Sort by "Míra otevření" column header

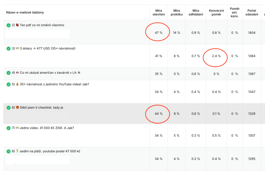click(x=159, y=12)
